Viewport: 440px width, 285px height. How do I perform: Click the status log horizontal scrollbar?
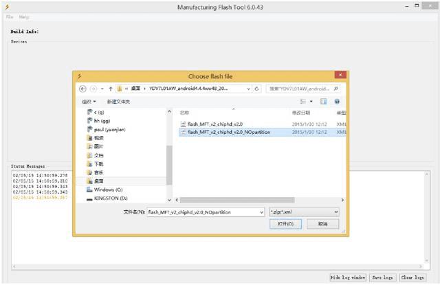click(x=217, y=266)
